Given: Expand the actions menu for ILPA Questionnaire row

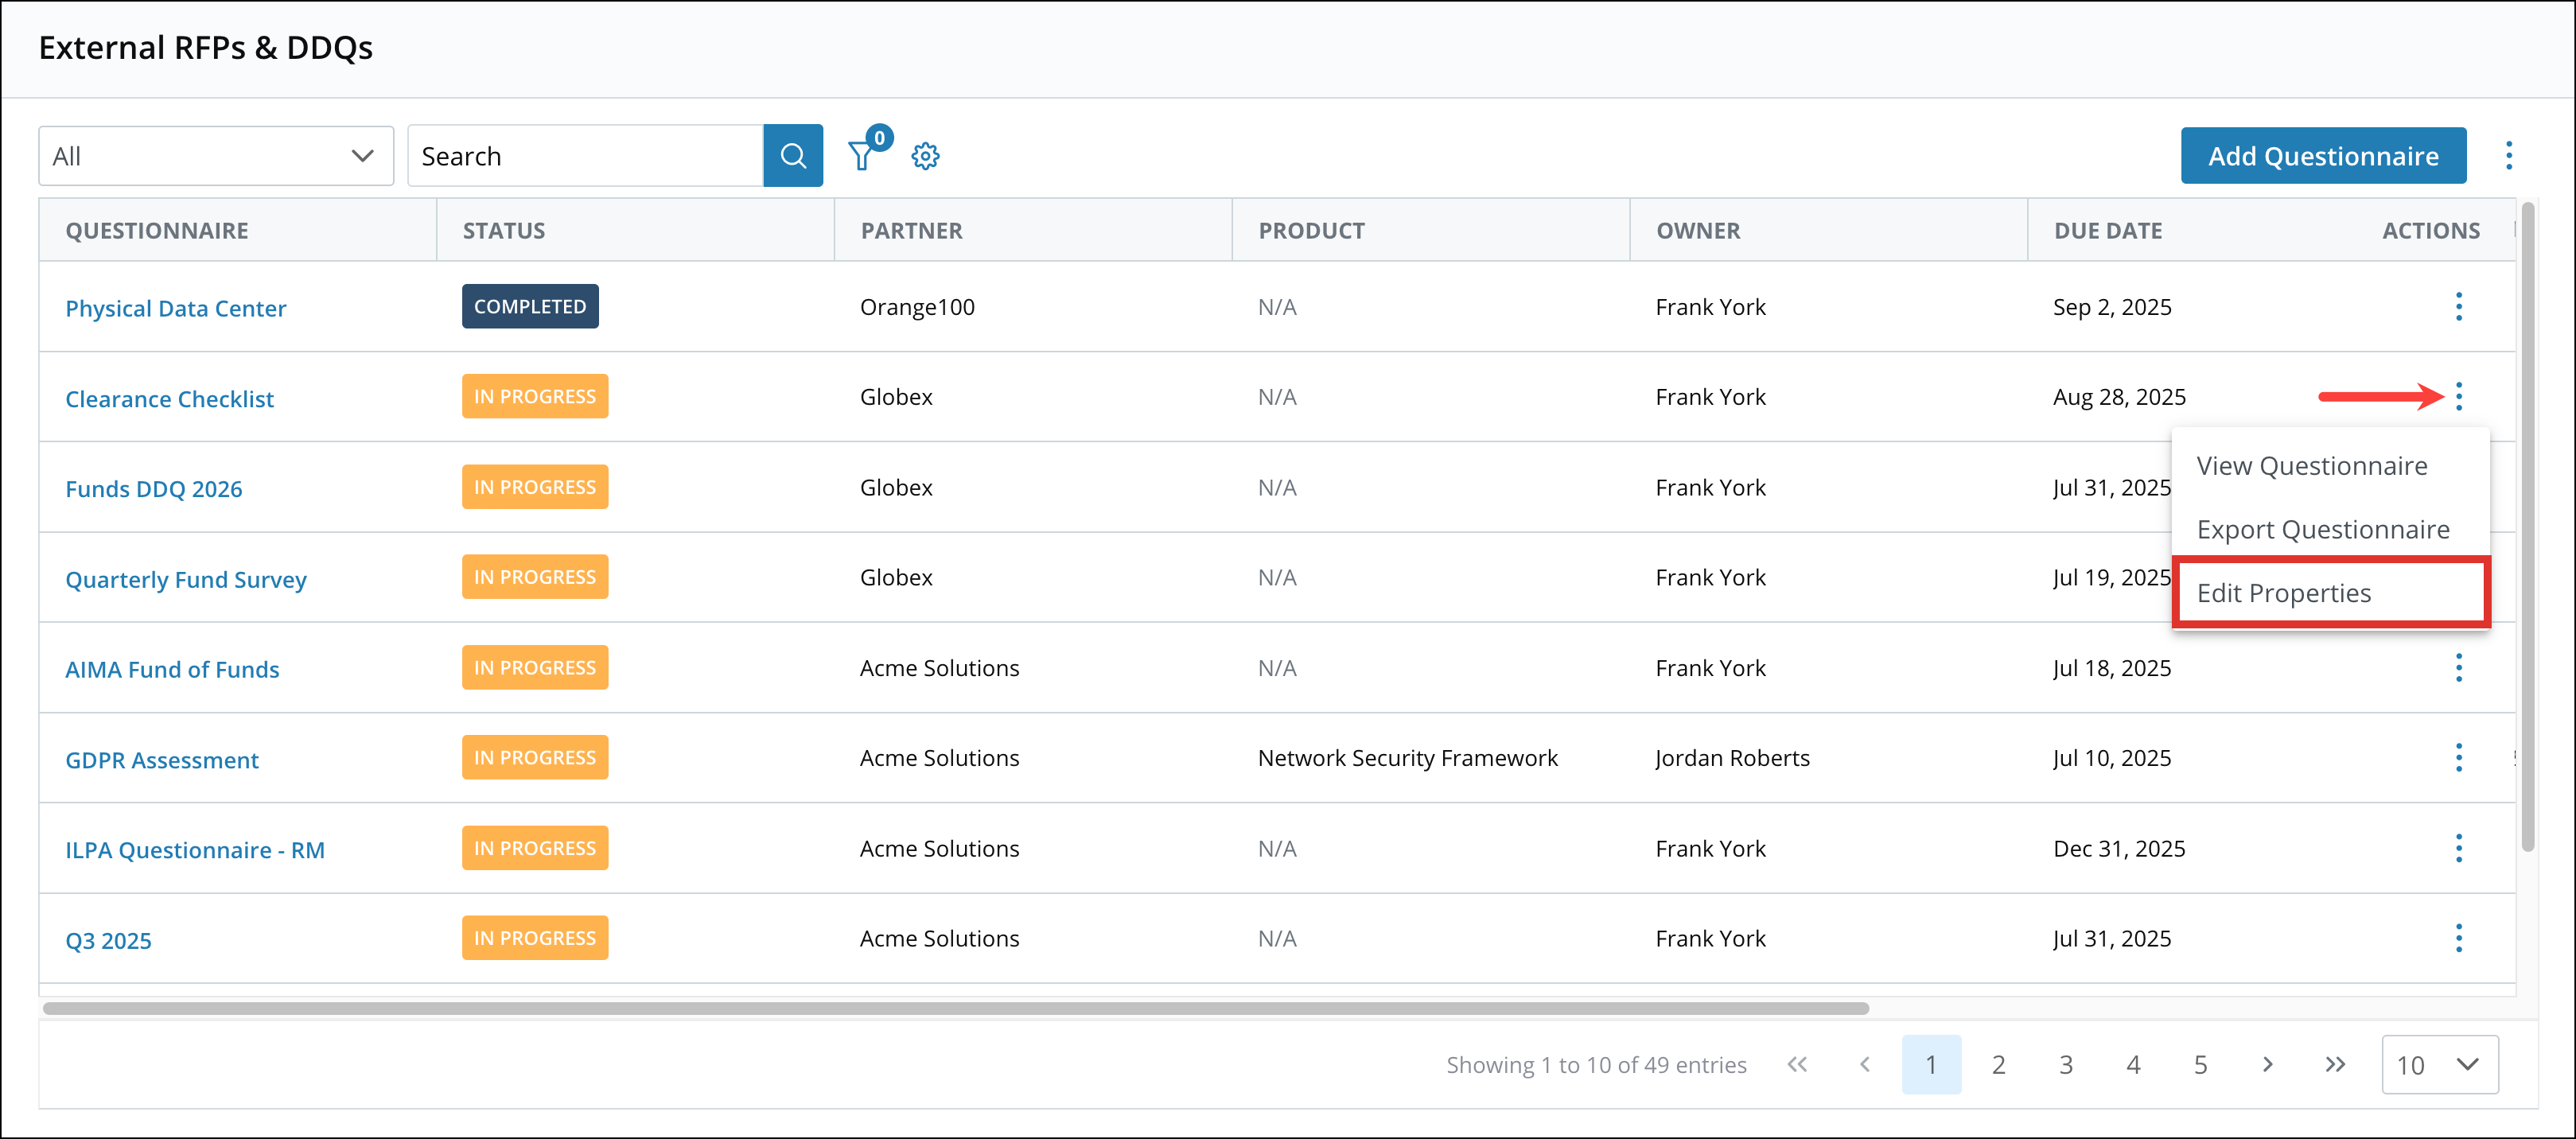Looking at the screenshot, I should [x=2459, y=848].
